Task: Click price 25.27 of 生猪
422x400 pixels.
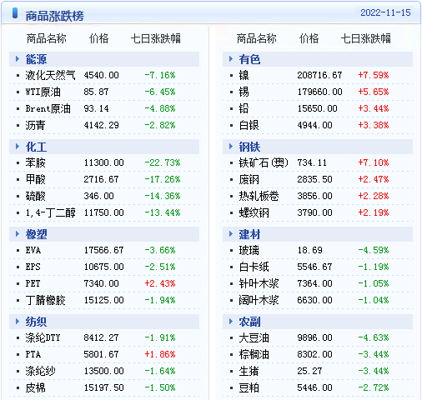Action: [309, 371]
